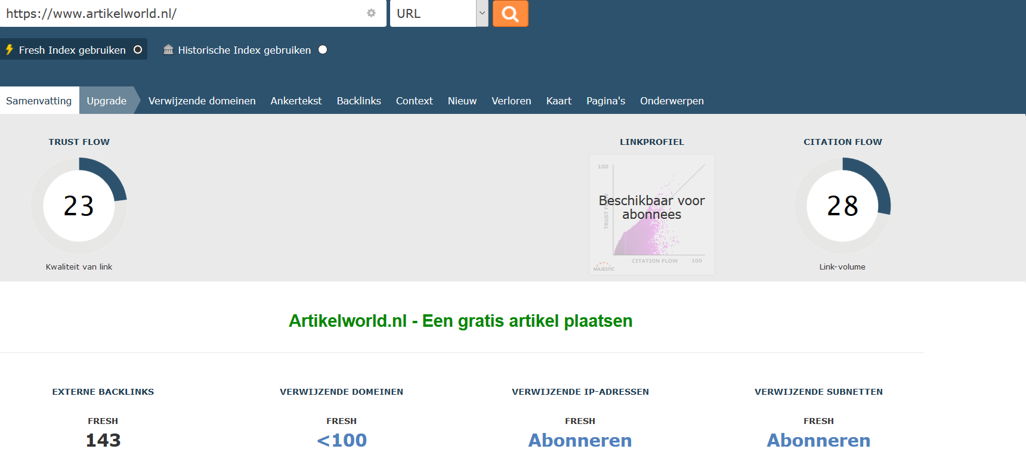Viewport: 1026px width, 455px height.
Task: Open the Linkprofiel chart thumbnail
Action: (x=652, y=215)
